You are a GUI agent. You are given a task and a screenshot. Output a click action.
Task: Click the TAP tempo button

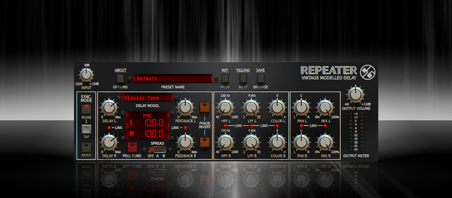[86, 129]
